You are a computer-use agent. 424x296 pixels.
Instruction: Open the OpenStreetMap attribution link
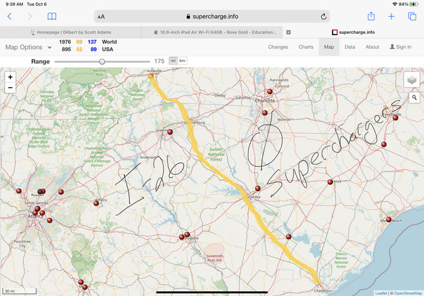tap(408, 293)
